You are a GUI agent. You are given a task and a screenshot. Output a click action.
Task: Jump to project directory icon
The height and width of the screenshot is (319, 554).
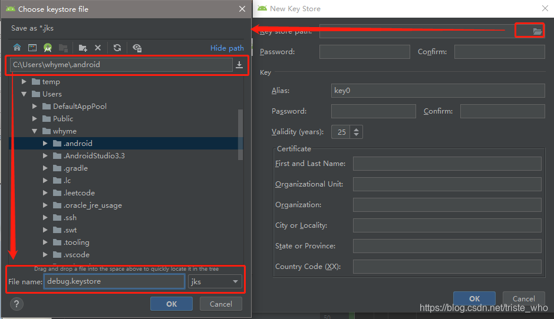pos(48,48)
